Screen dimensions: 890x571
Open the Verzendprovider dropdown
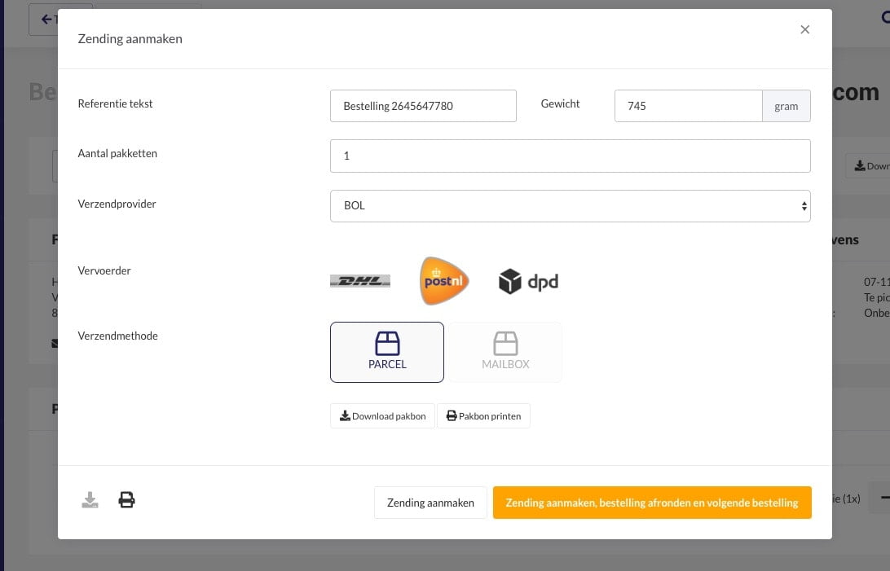(x=570, y=206)
